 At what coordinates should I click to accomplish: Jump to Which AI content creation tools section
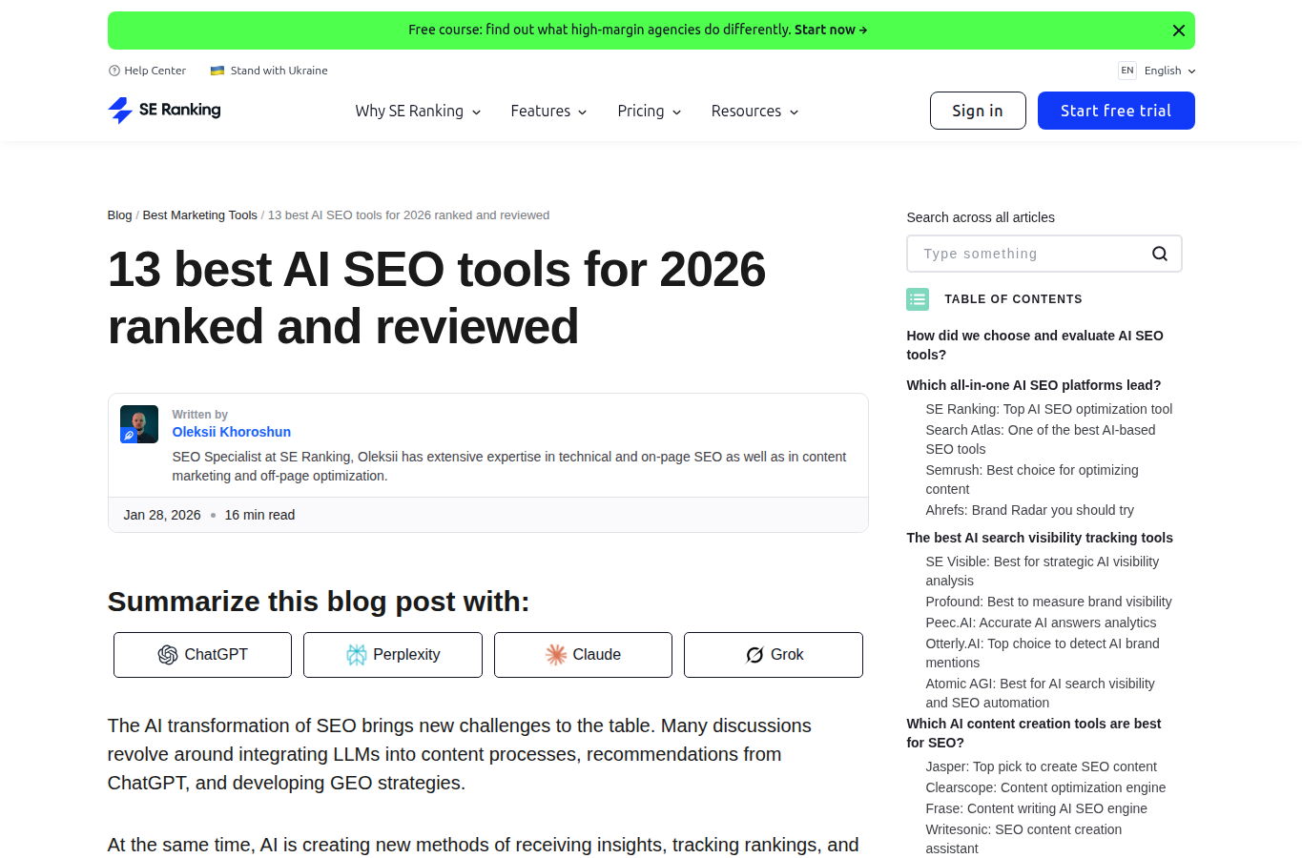pos(1034,733)
